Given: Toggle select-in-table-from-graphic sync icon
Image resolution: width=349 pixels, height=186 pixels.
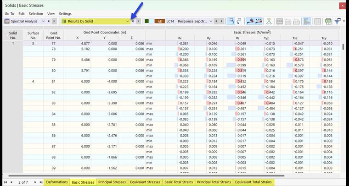Looking at the screenshot, I should click(x=239, y=22).
